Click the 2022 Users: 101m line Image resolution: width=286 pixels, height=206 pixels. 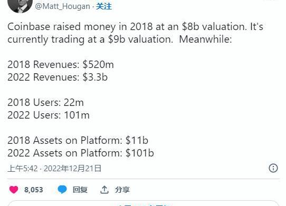[x=49, y=115]
